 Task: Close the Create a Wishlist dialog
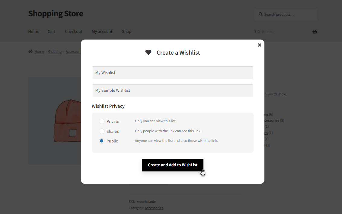click(259, 45)
